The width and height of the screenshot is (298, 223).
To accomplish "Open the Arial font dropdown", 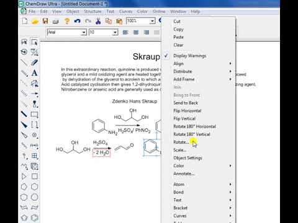I will click(x=84, y=32).
